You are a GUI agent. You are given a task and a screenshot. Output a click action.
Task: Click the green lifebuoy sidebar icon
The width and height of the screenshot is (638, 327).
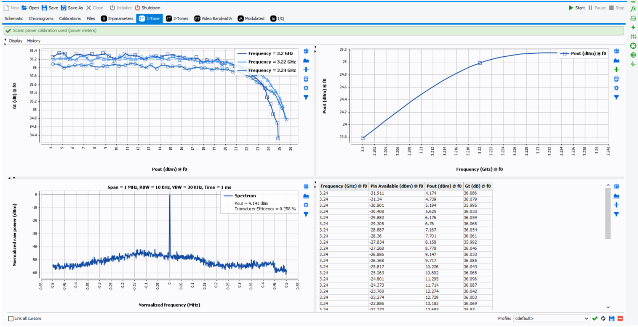633,46
